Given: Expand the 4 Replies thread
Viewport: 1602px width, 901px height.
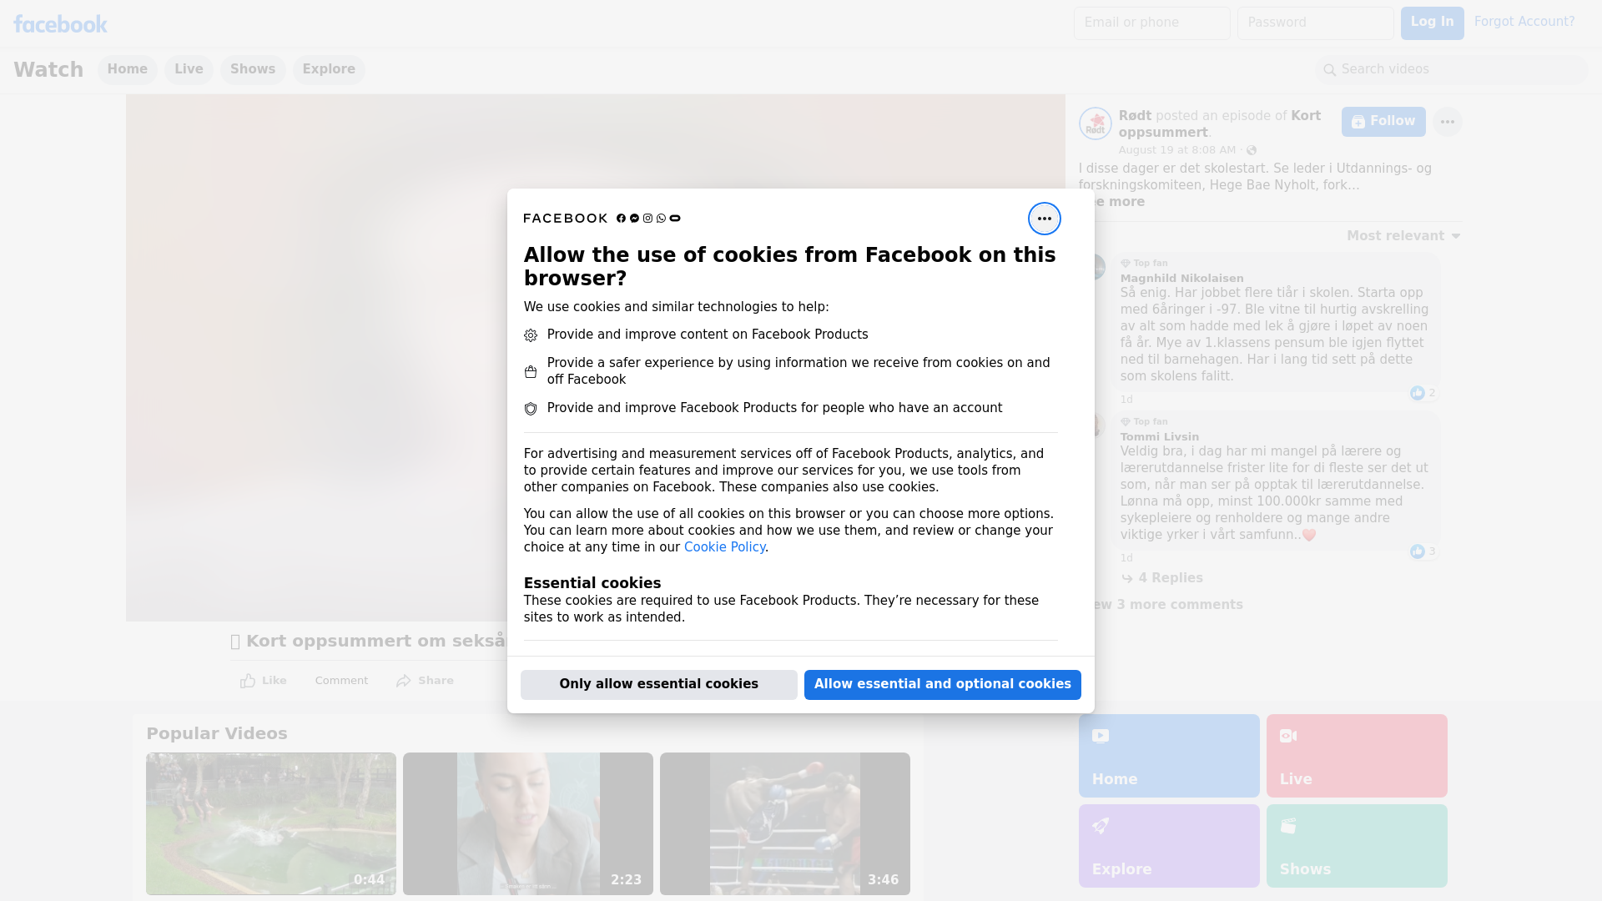Looking at the screenshot, I should pyautogui.click(x=1162, y=578).
